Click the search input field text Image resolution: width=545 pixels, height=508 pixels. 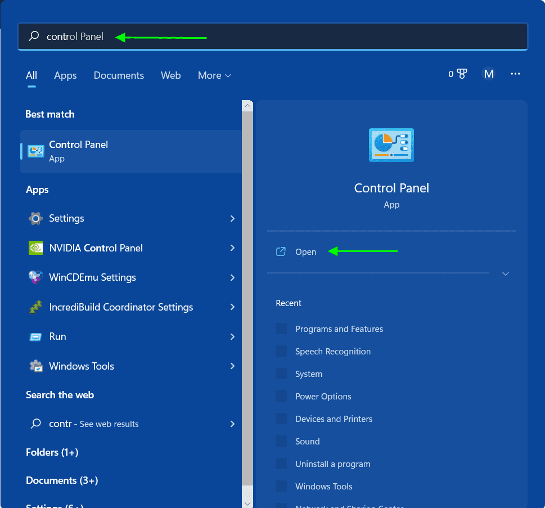coord(75,37)
